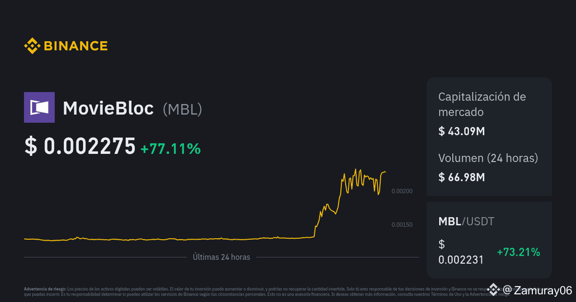Viewport: 576px width, 302px height.
Task: Click the small Binance watermark icon beside Zamuray06
Action: [x=493, y=289]
